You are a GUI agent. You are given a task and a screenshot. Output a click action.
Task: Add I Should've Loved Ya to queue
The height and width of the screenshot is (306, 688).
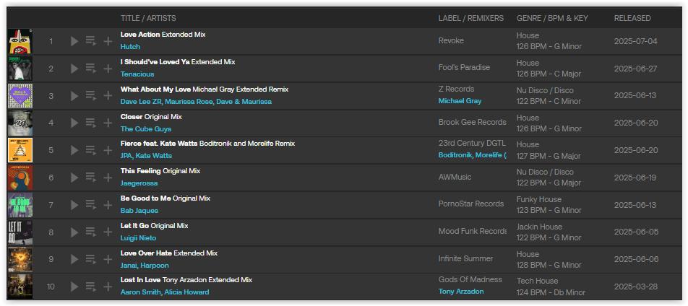point(91,69)
